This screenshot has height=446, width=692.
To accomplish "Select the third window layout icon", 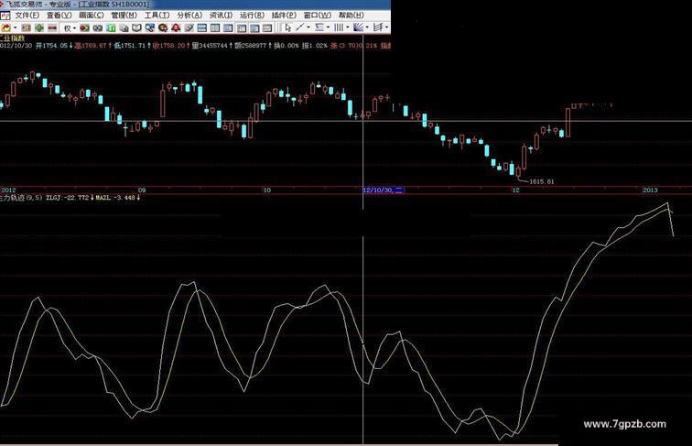I will click(228, 27).
